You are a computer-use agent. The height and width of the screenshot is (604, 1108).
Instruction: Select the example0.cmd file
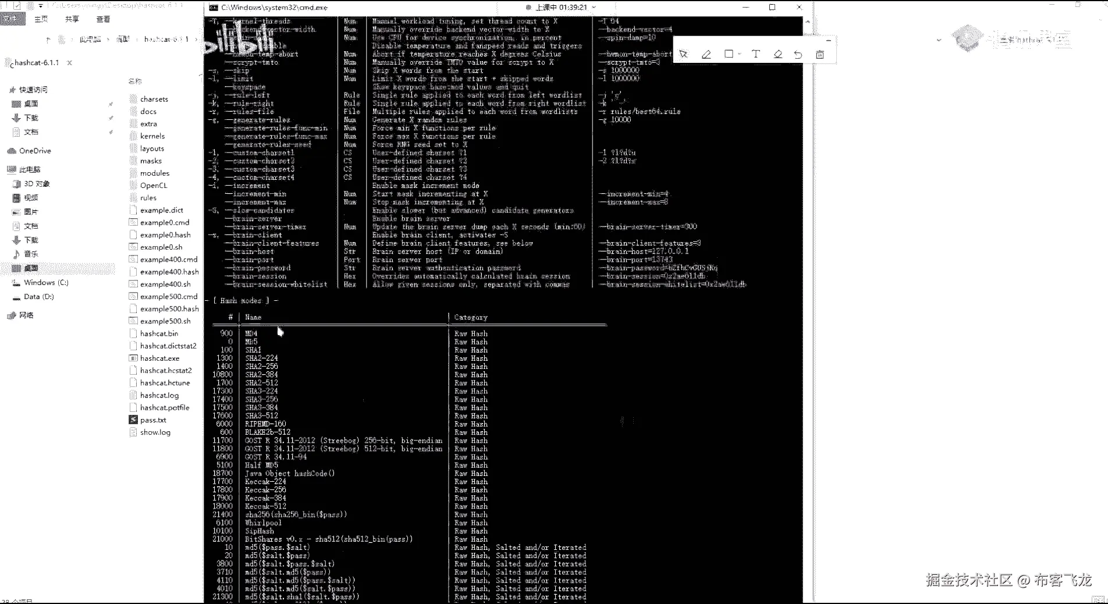(165, 223)
